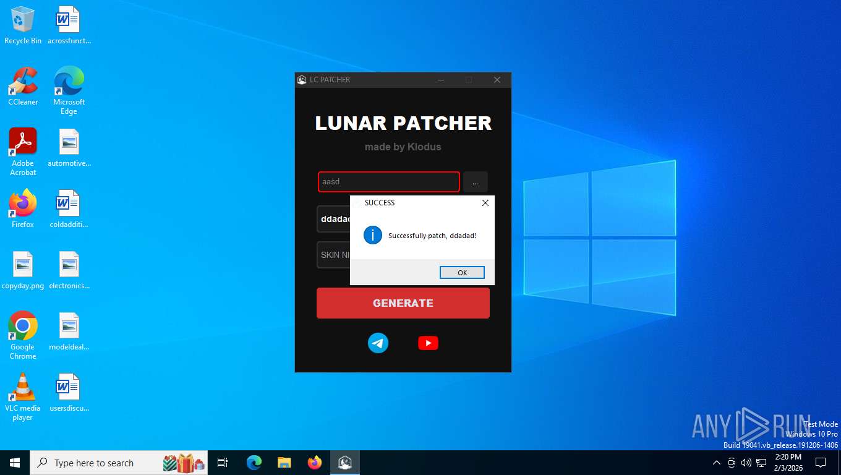
Task: Click the "Successfully patch, ddadad!" message
Action: coord(432,236)
